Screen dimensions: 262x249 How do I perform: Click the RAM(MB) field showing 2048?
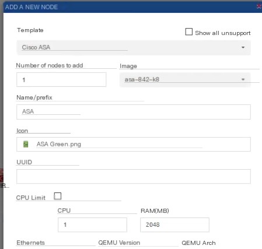tap(174, 225)
